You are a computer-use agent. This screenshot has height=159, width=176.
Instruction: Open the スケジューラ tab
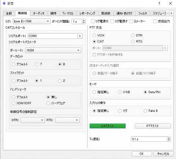pyautogui.click(x=159, y=13)
